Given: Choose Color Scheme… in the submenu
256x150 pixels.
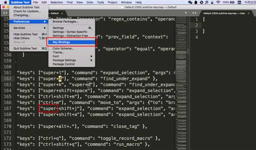Looking at the screenshot, I should click(72, 48).
